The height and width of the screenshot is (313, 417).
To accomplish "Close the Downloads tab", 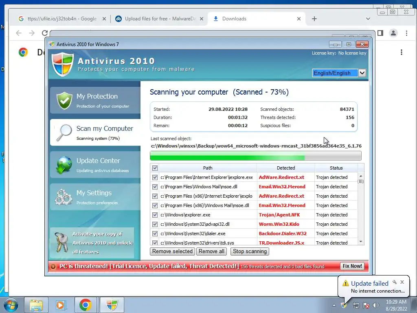I will 298,19.
